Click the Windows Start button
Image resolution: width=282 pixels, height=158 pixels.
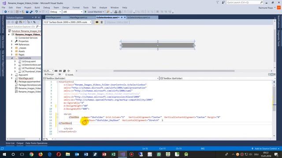4,154
